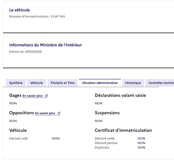Click the 'Déclaré volée' label
Screen dimensions: 174x164
click(105, 139)
